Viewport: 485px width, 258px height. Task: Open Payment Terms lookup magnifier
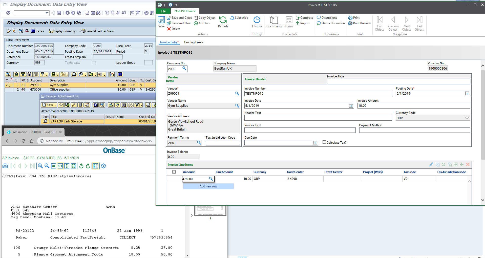tap(199, 143)
